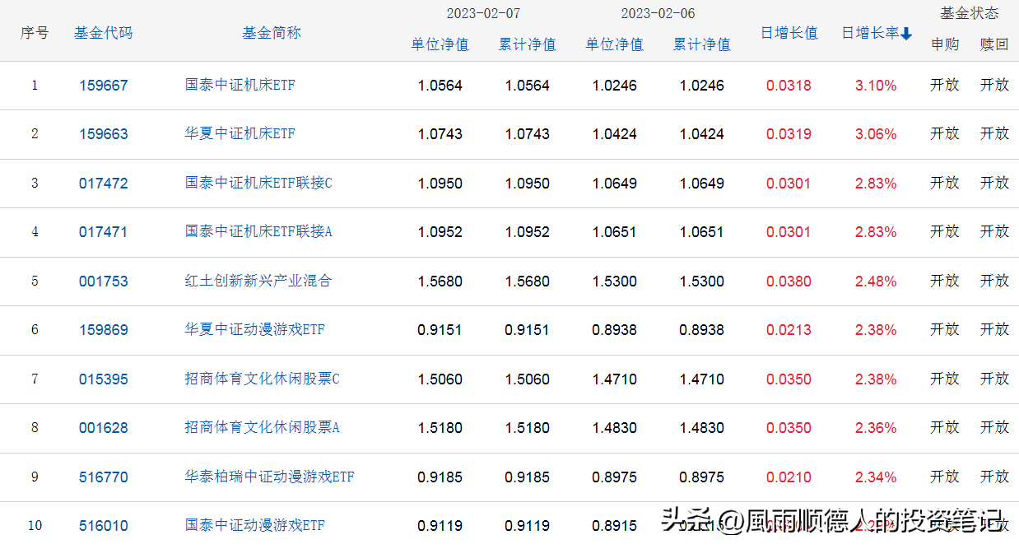Select the 2.36% growth rate cell
Image resolution: width=1019 pixels, height=549 pixels.
(876, 428)
